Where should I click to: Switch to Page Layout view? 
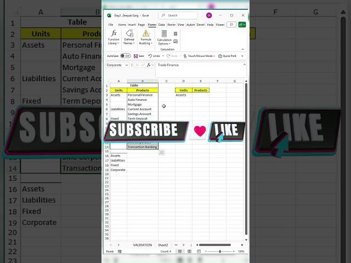189,251
